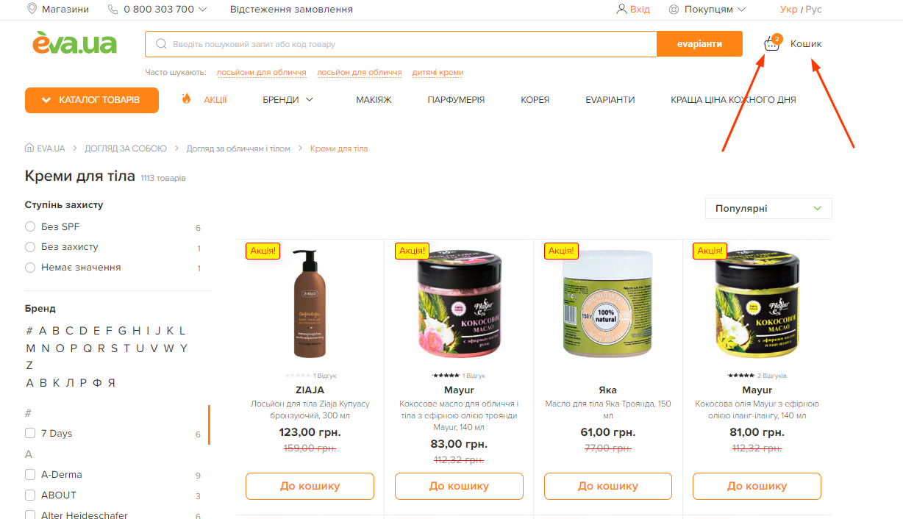The image size is (903, 519).
Task: Click the magnifier icon in search field
Action: click(161, 44)
